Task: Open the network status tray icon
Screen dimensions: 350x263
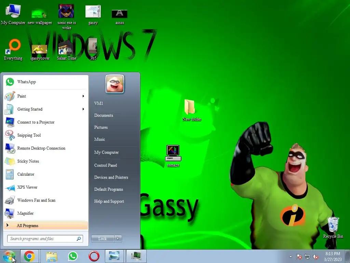Action: [307, 256]
